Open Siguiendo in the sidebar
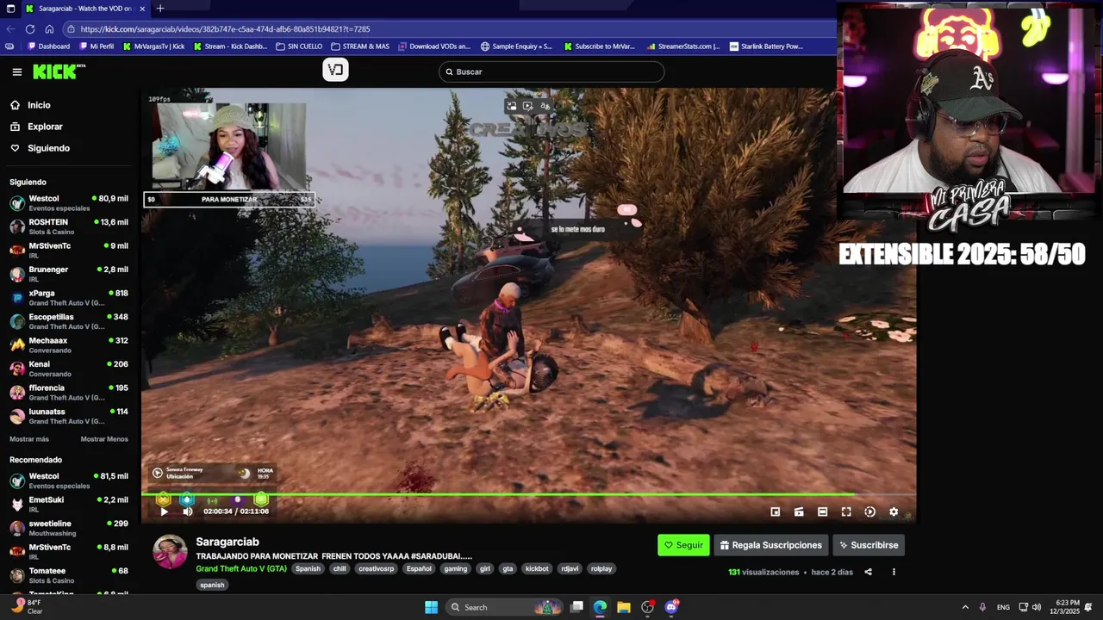Viewport: 1103px width, 620px height. point(40,148)
